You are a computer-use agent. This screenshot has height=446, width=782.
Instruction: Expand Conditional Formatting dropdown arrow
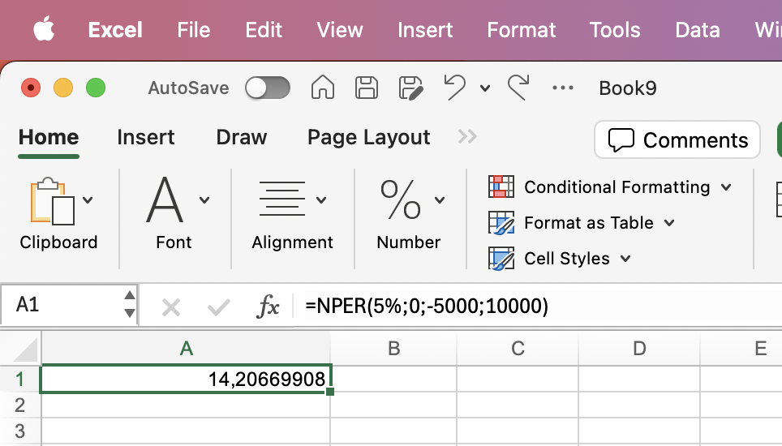(726, 187)
